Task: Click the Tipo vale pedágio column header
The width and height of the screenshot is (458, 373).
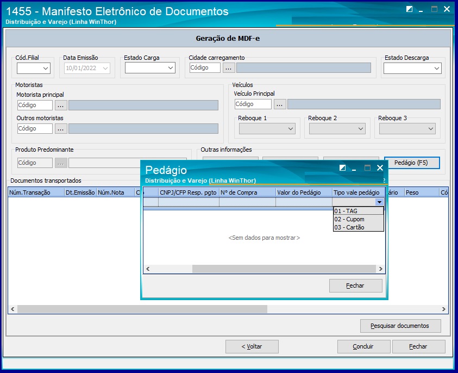Action: [x=359, y=192]
